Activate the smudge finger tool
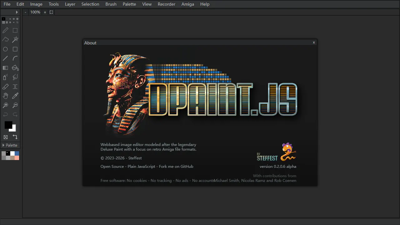 pyautogui.click(x=15, y=77)
